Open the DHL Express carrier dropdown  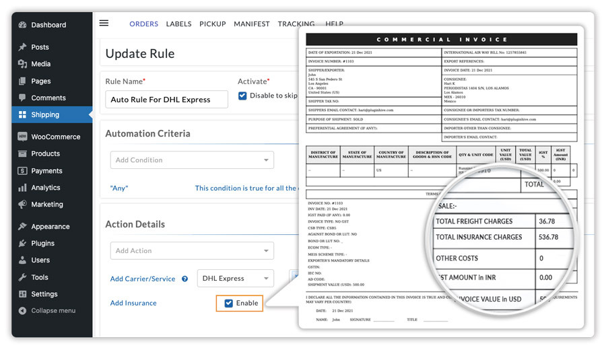point(236,279)
